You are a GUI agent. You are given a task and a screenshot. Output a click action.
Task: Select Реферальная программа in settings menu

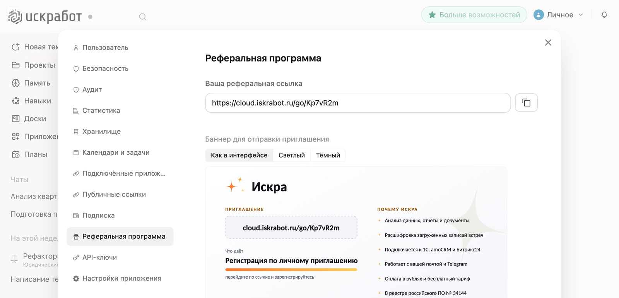click(x=120, y=236)
